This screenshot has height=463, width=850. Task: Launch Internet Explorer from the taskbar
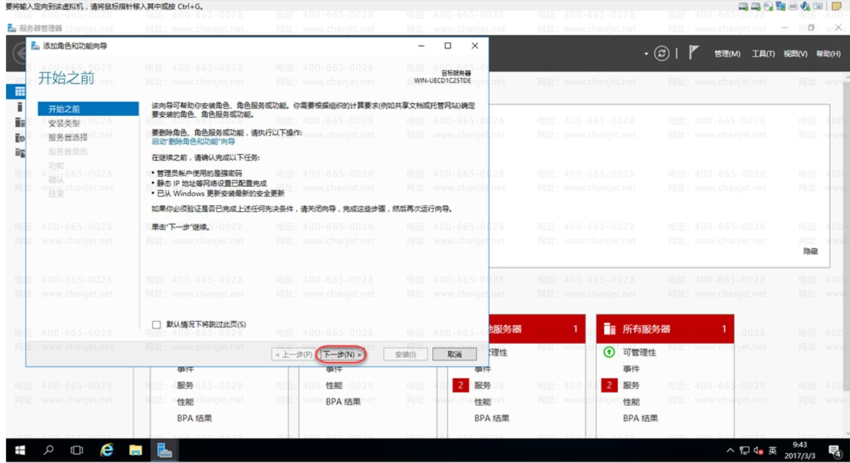[x=107, y=450]
